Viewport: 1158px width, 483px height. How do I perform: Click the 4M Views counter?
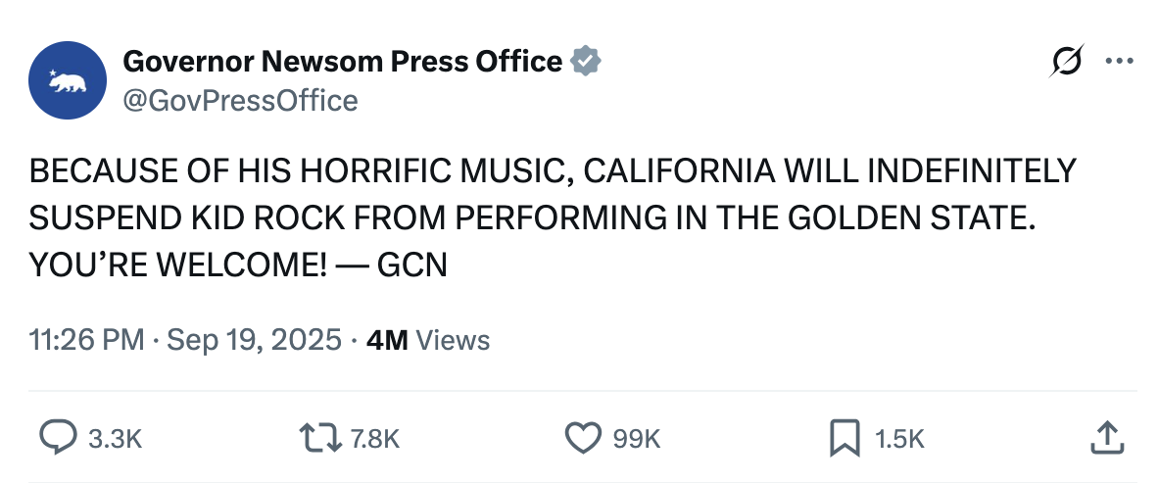[427, 341]
